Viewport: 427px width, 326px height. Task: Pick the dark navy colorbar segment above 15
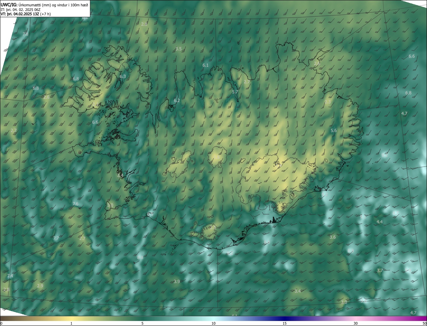tap(285, 319)
